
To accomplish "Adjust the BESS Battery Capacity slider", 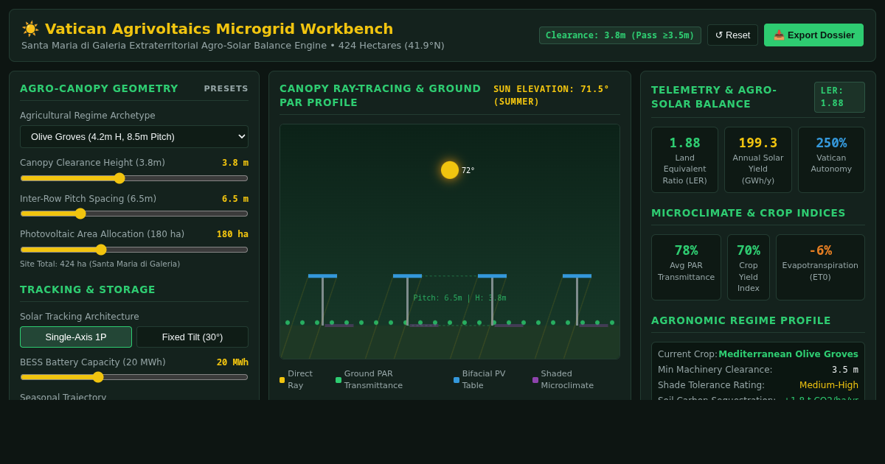I will [134, 377].
